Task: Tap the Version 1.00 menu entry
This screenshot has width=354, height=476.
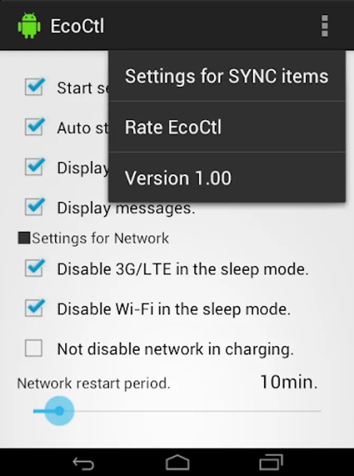Action: click(227, 178)
